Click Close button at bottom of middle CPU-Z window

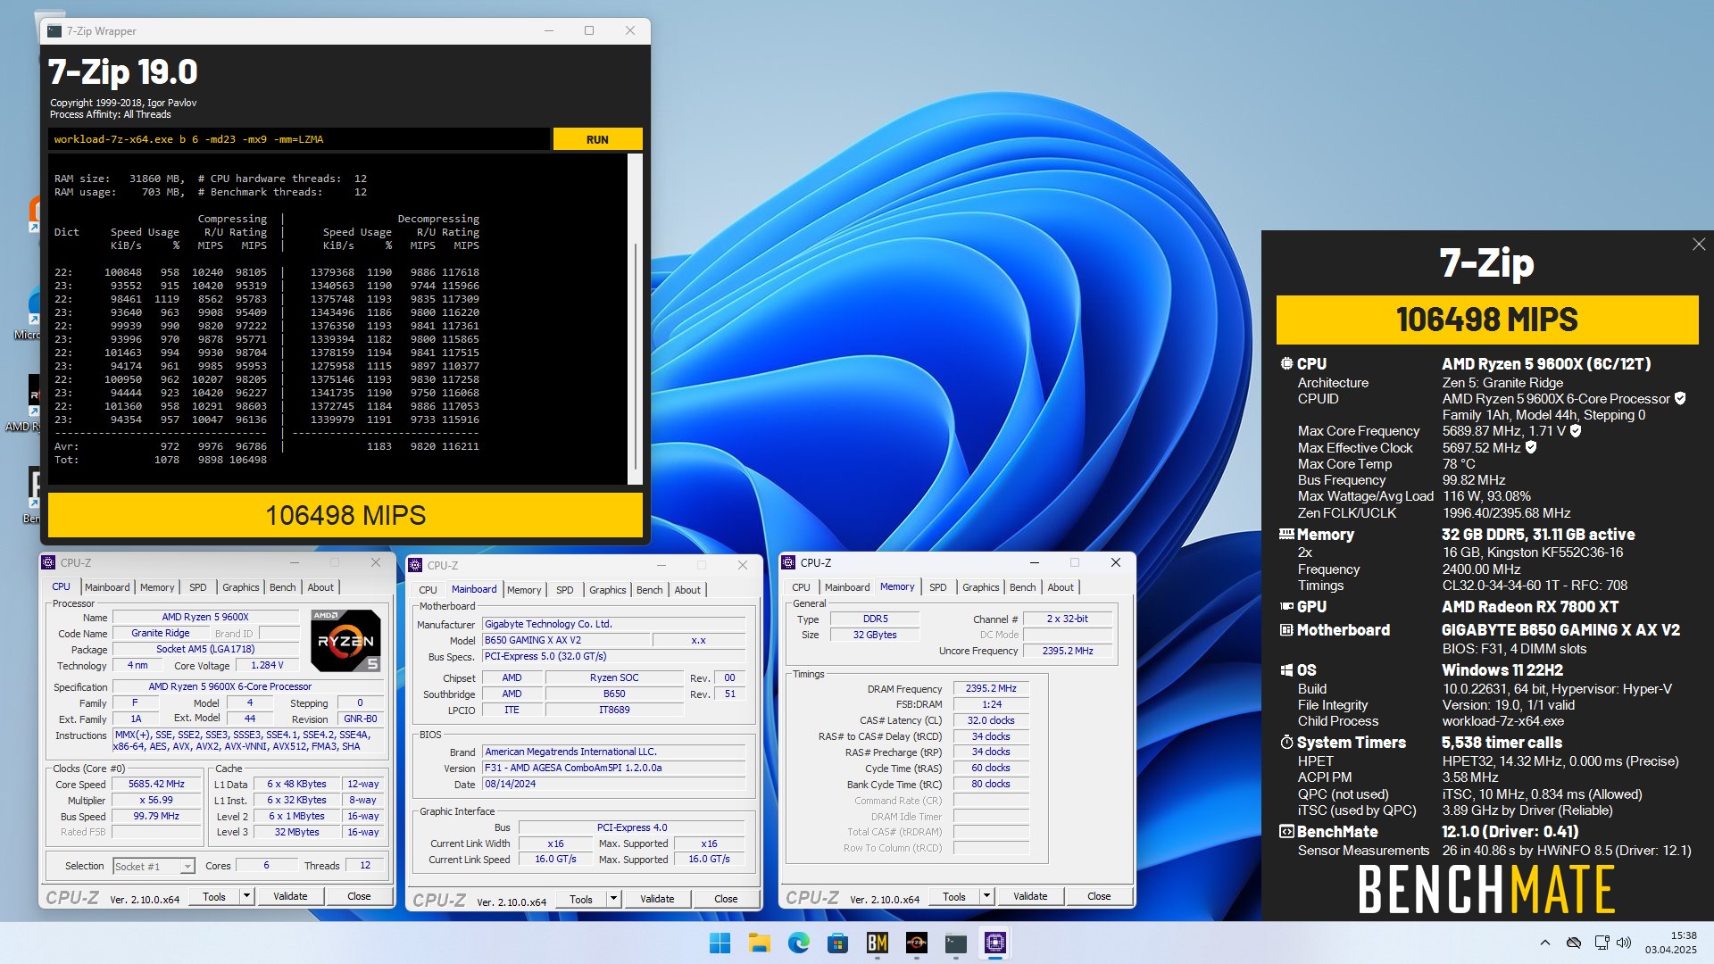pos(726,899)
